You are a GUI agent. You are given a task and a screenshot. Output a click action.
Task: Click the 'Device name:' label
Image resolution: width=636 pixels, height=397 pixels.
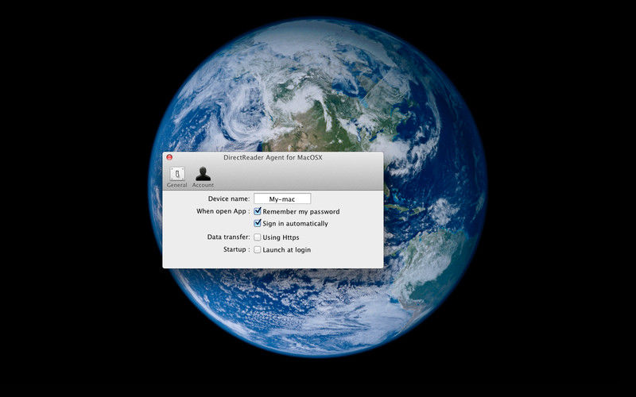point(229,198)
